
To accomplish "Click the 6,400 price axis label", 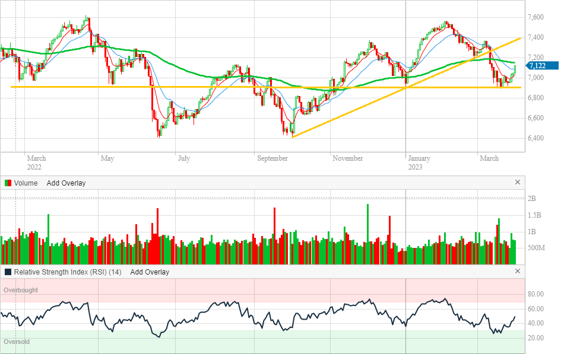I will coord(537,138).
